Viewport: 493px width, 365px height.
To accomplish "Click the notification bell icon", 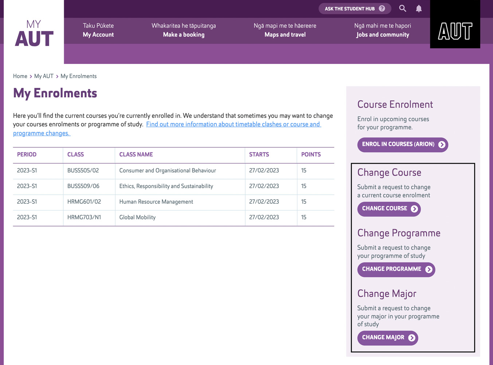I will click(x=418, y=8).
